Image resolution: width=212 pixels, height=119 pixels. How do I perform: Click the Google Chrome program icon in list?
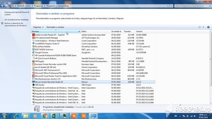coord(33,53)
